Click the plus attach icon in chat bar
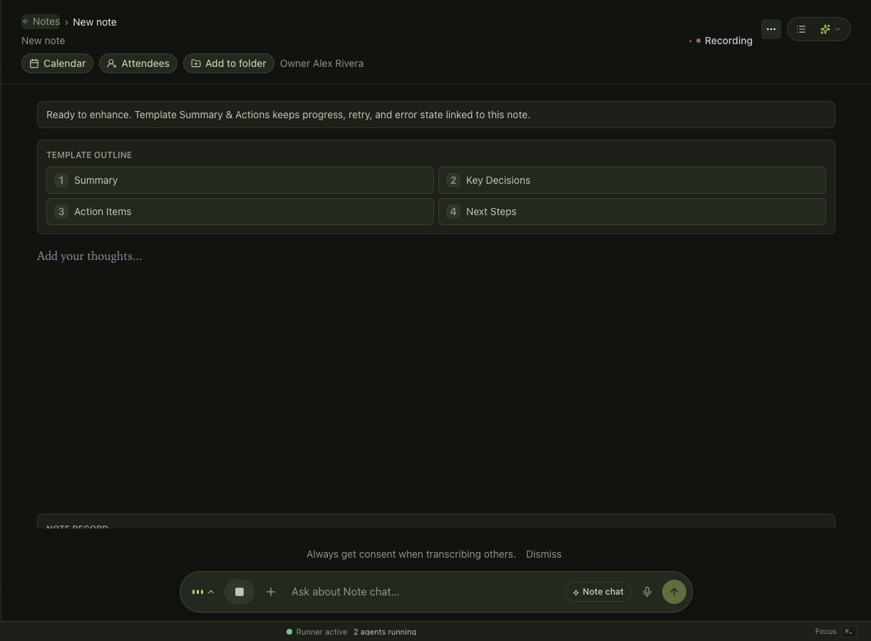 pos(271,592)
